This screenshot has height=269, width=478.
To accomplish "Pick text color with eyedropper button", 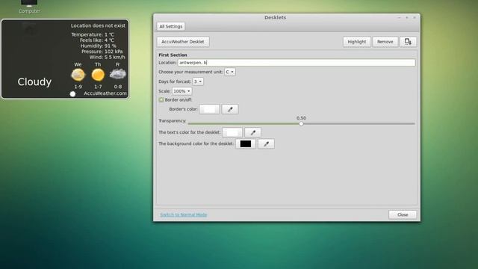I will pyautogui.click(x=252, y=132).
